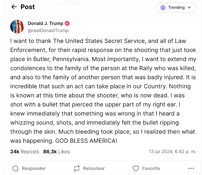Click the flame icon in Trending button
The width and height of the screenshot is (202, 175).
[x=163, y=8]
